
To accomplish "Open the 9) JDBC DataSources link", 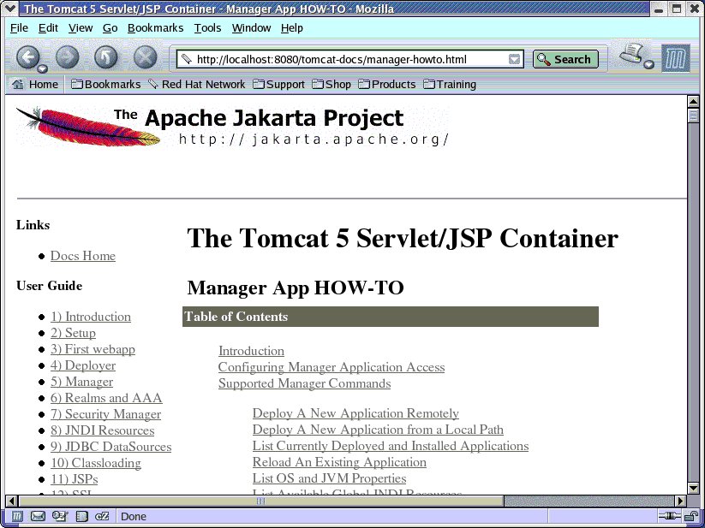I will [111, 447].
